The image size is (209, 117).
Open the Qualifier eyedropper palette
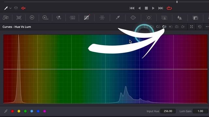(118, 18)
